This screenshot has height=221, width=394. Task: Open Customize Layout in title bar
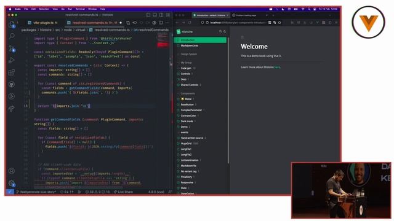[168, 15]
